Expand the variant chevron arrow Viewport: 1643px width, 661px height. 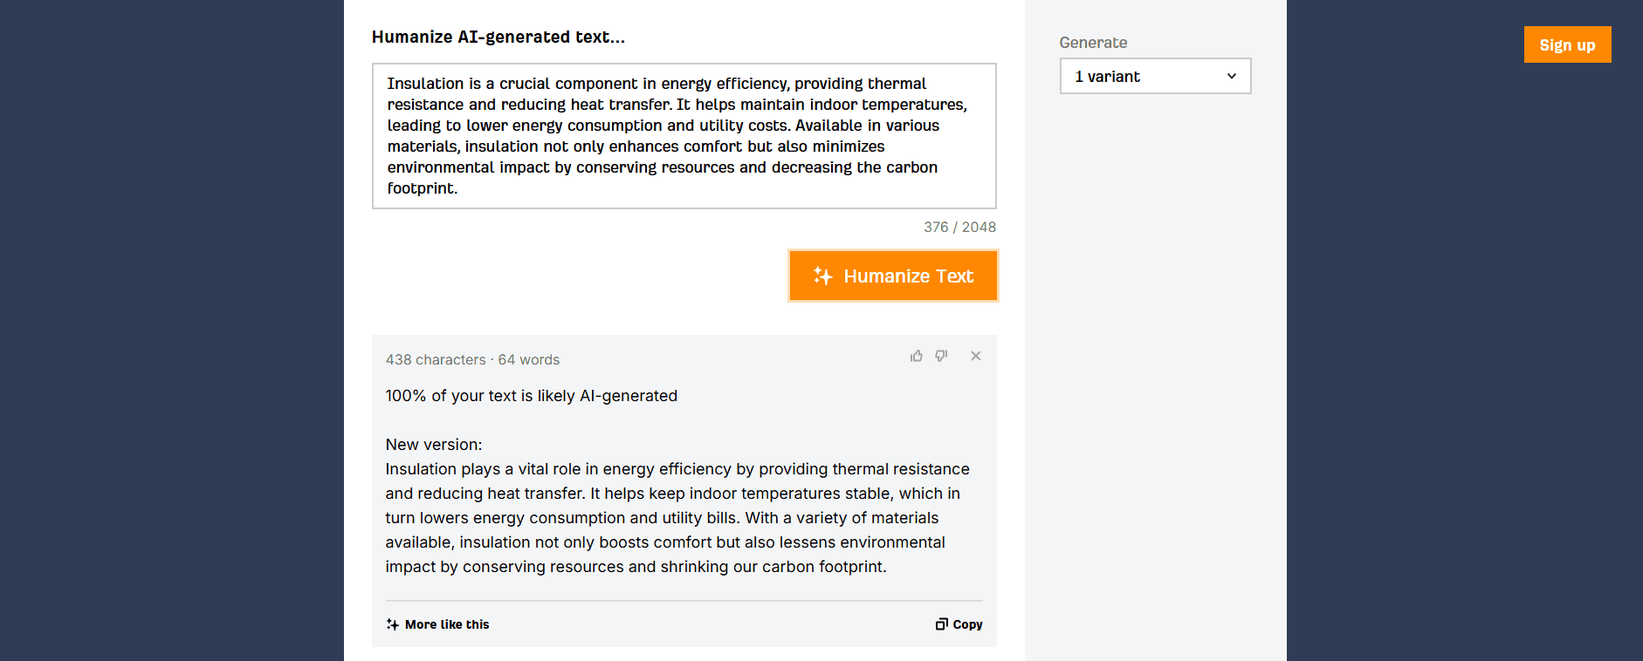[1232, 76]
